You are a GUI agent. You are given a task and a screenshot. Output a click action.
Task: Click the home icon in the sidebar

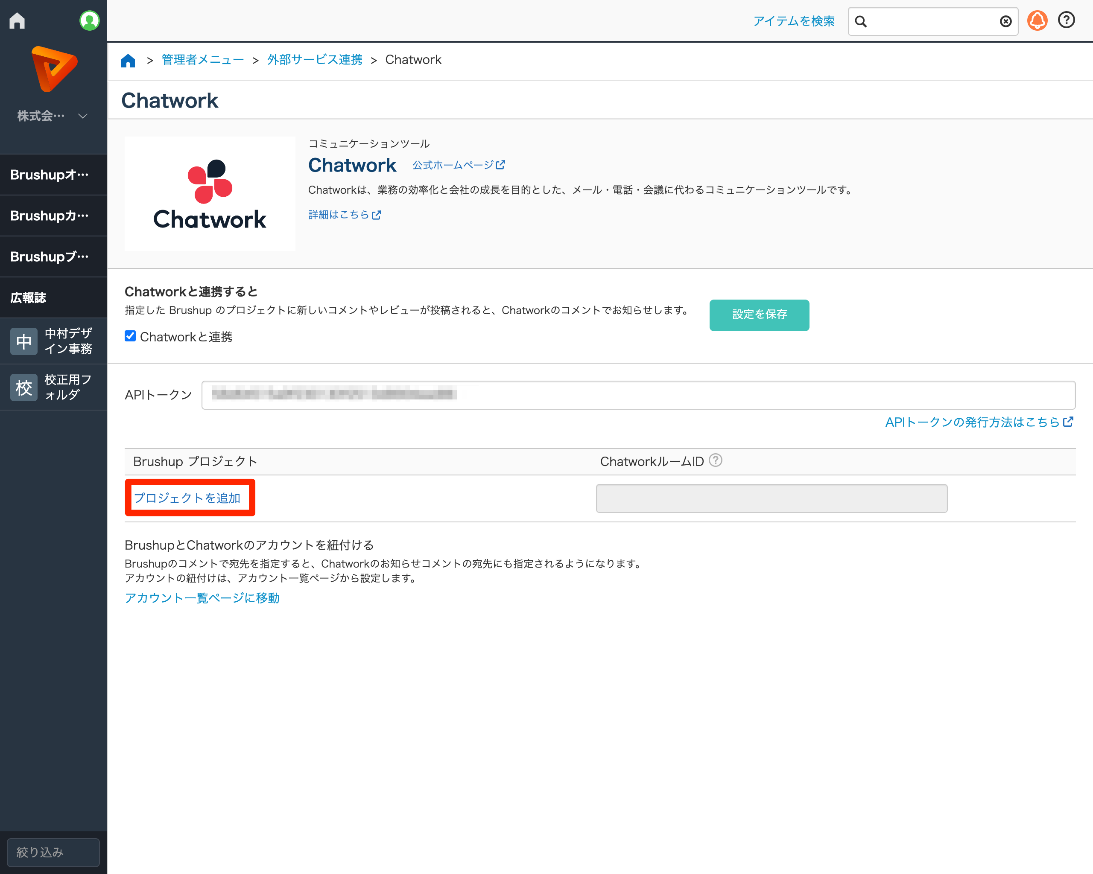tap(17, 21)
